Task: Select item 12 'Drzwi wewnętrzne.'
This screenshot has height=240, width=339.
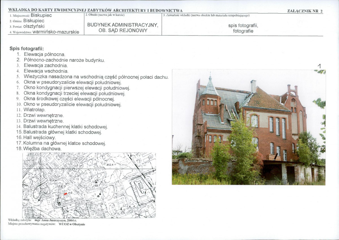Action: 44,115
